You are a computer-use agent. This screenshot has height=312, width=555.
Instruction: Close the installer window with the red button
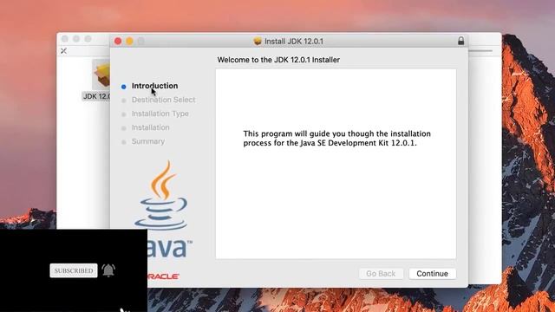click(x=118, y=42)
